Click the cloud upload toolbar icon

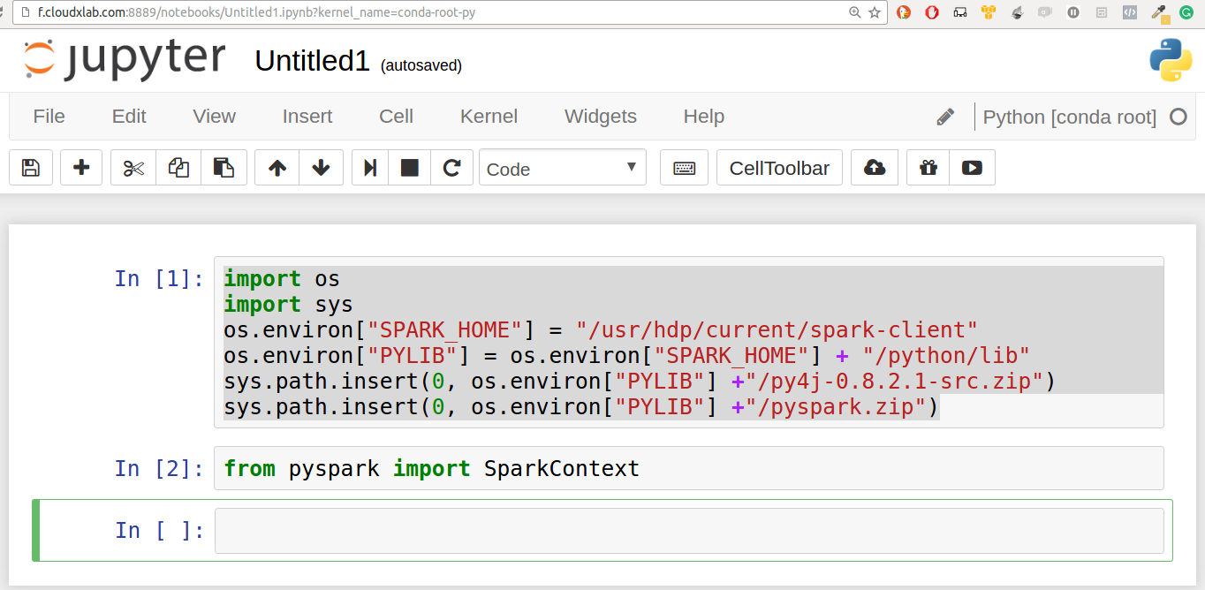(x=875, y=168)
